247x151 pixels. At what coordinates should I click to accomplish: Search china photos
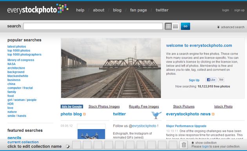(x=11, y=84)
